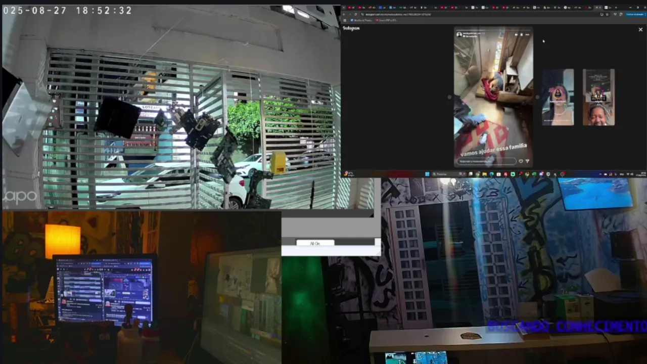Screen dimensions: 647x364
Task: Close the Instagram story viewer
Action: pos(640,30)
